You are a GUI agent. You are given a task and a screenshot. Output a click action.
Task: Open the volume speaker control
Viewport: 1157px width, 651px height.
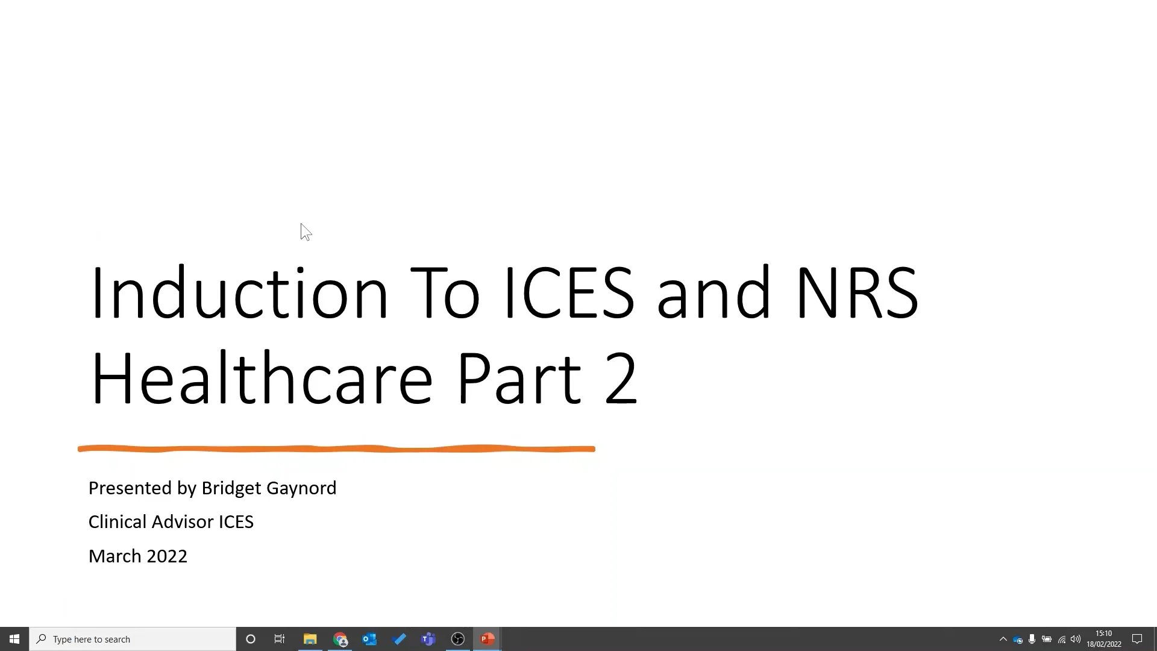(1076, 639)
